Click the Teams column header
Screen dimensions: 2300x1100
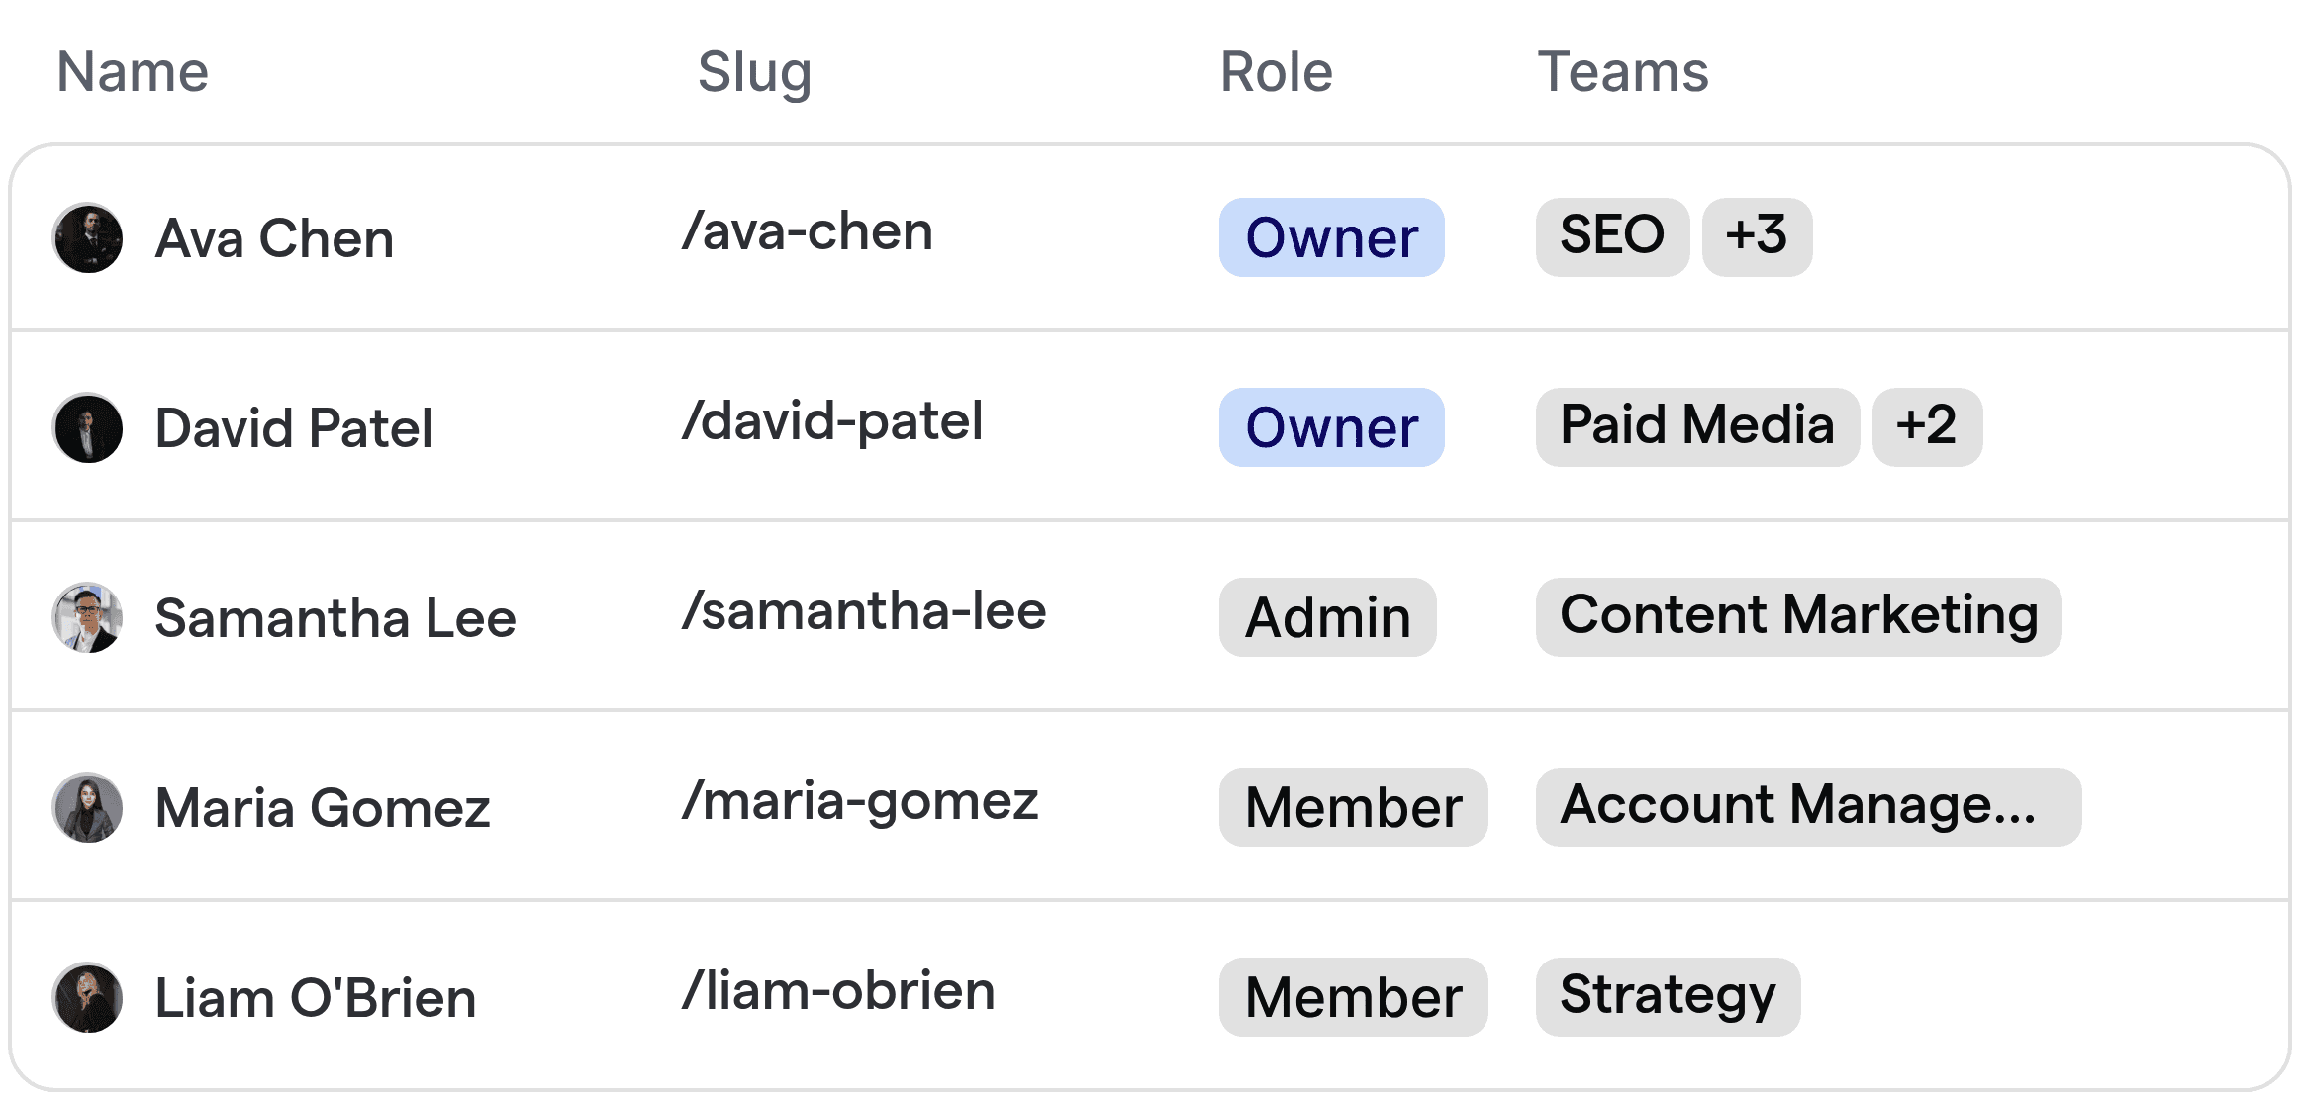click(x=1623, y=71)
